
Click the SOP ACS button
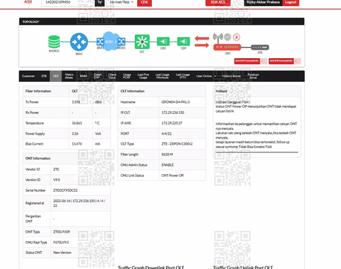point(218,3)
